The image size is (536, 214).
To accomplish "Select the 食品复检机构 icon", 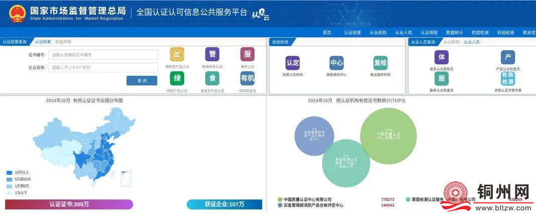I will (380, 63).
